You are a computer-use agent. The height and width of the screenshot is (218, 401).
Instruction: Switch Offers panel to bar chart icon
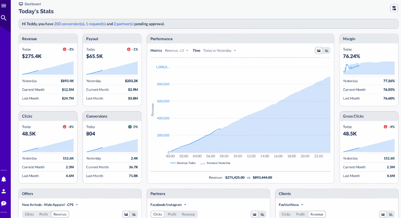pos(134,214)
